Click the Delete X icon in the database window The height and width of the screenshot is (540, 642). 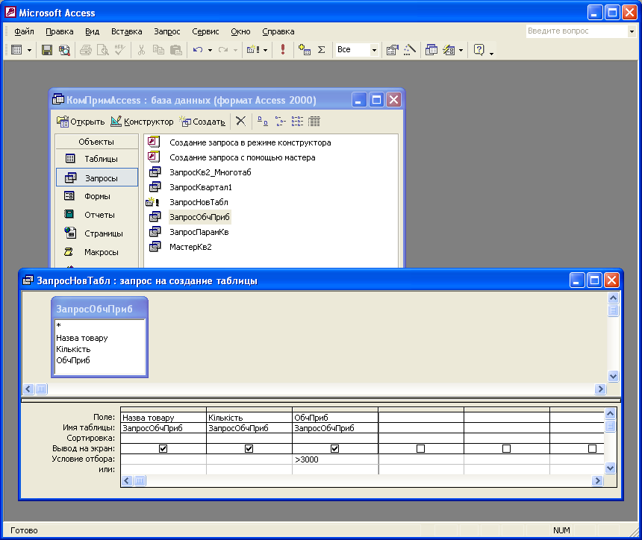click(x=240, y=121)
